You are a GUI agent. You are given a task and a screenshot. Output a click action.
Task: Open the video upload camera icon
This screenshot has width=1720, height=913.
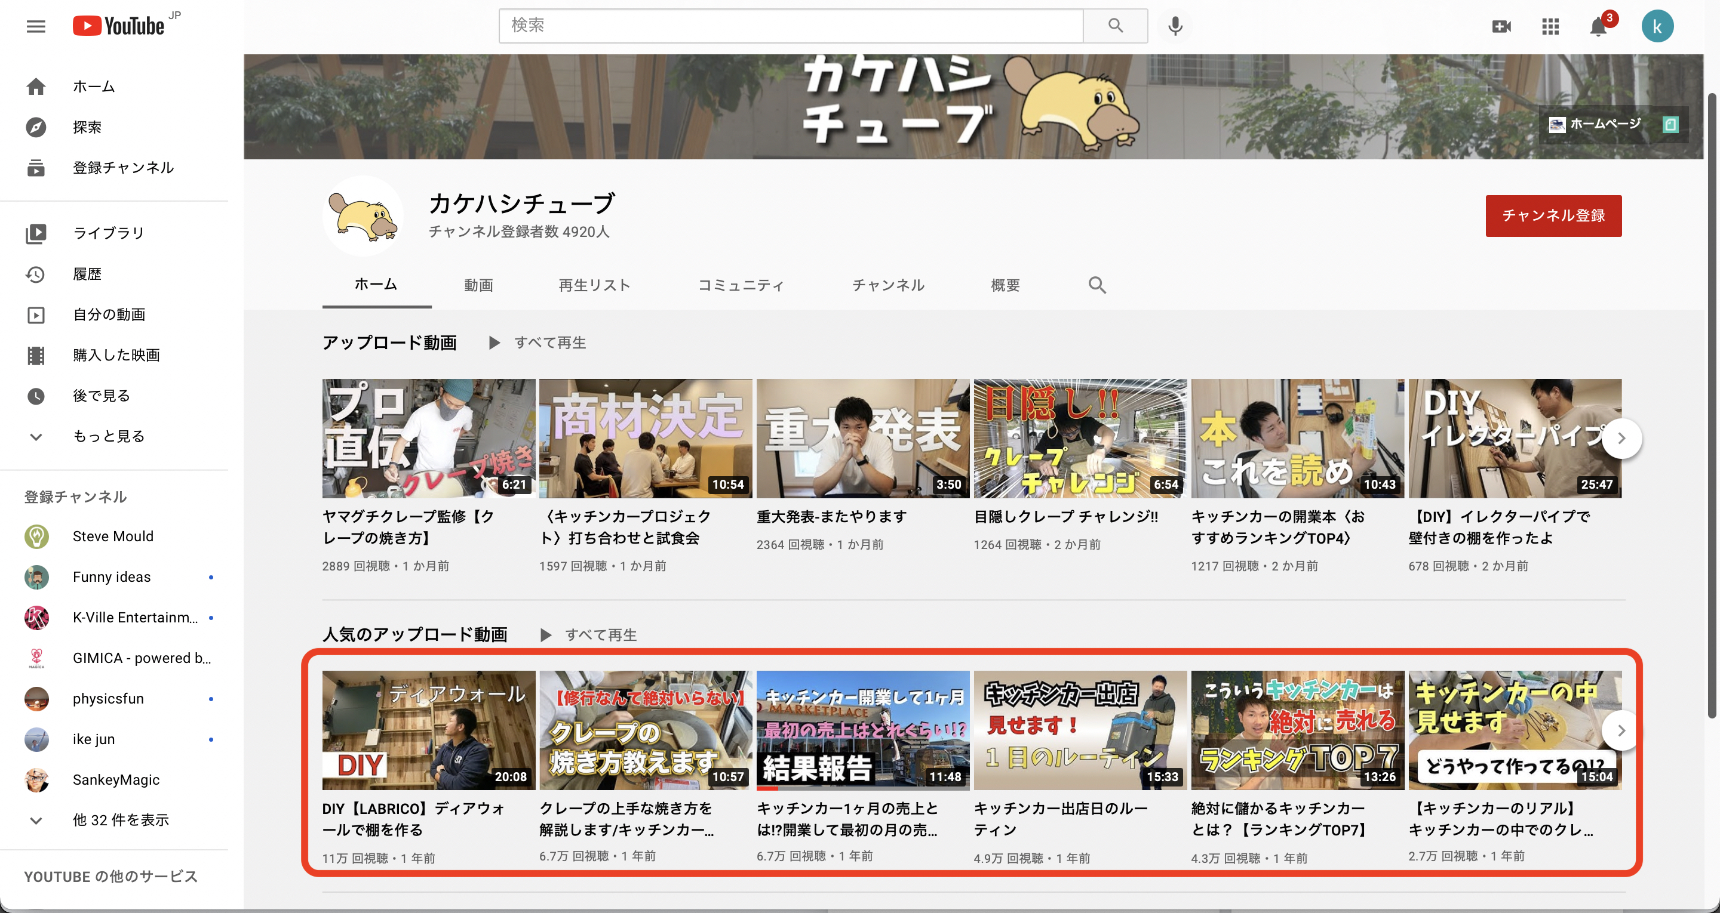1501,27
